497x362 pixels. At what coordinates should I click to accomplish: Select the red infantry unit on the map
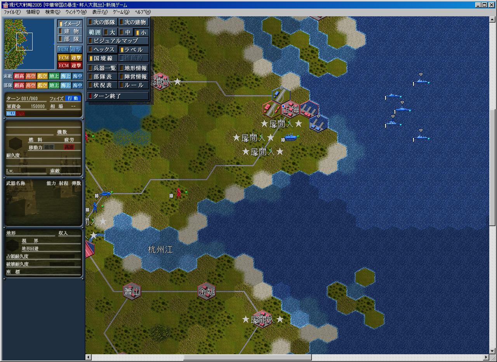point(179,193)
